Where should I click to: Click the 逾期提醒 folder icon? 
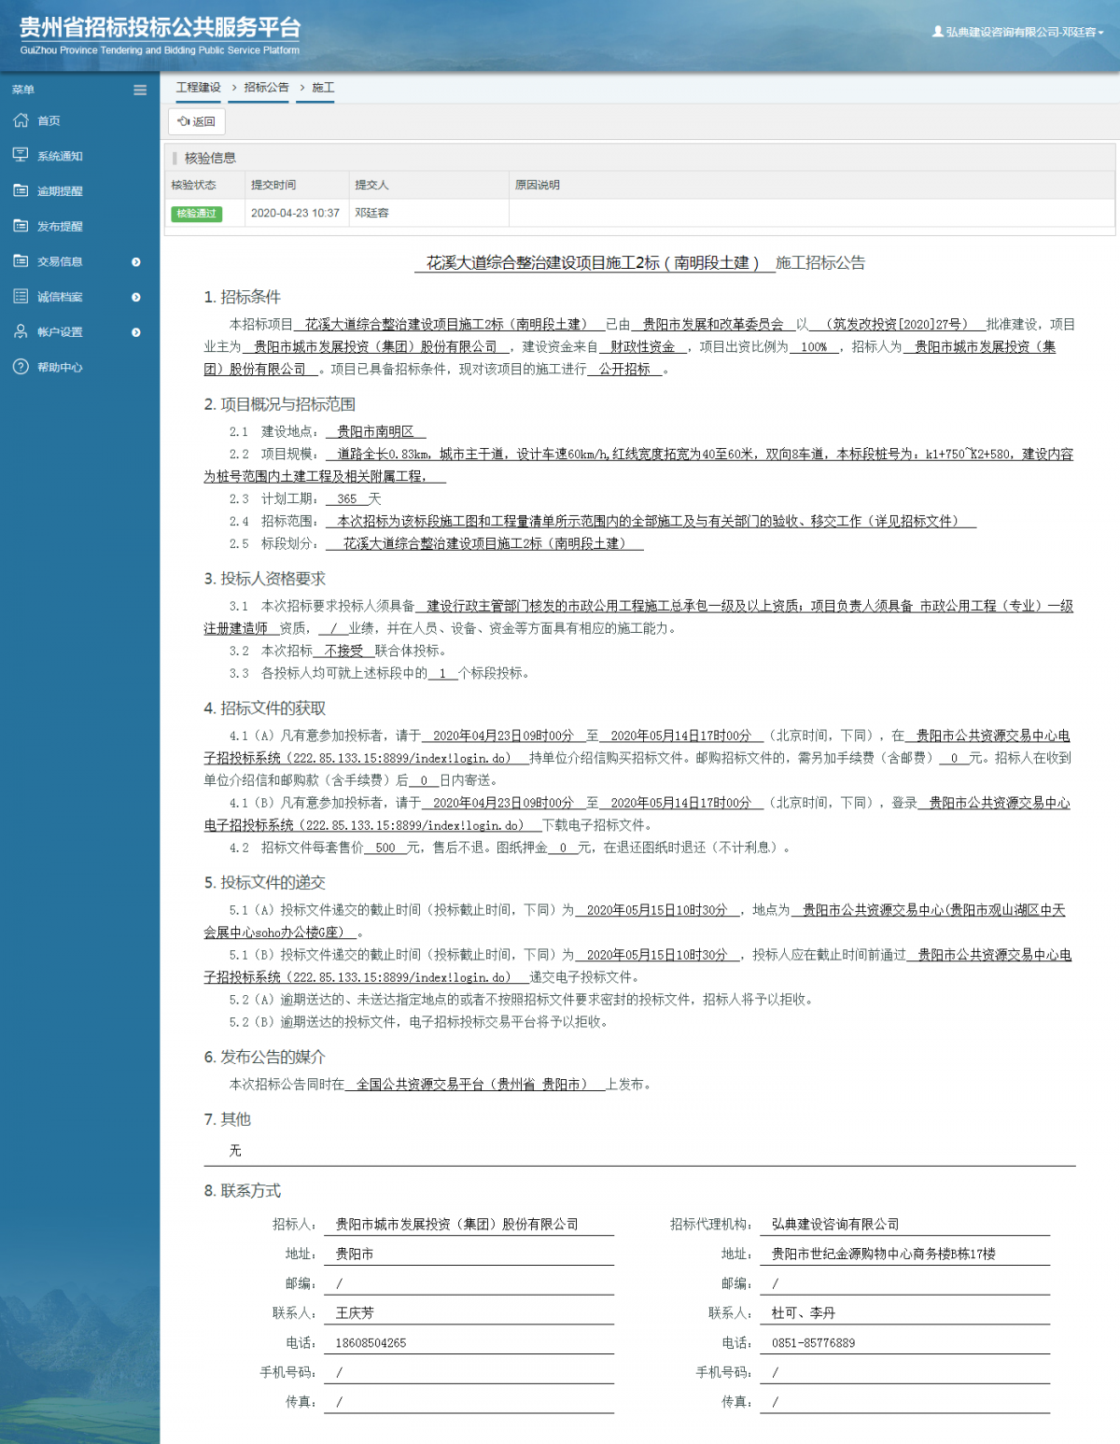pyautogui.click(x=21, y=190)
